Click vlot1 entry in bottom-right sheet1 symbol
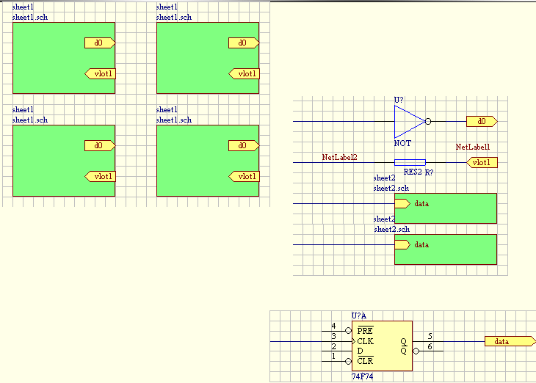 [244, 176]
